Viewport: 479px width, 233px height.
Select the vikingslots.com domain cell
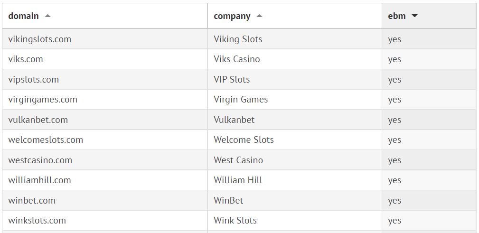(39, 39)
